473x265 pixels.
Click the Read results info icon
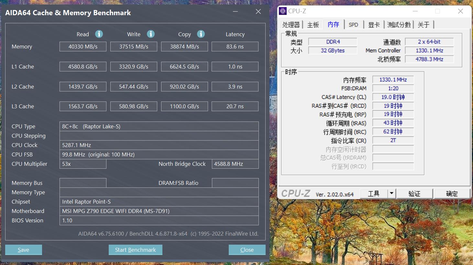pyautogui.click(x=99, y=34)
